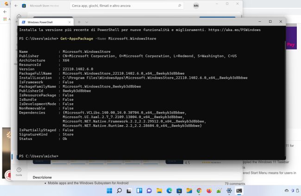Viewport: 301px width, 196px height.
Task: Click the NET.Native.Runtime dependency line
Action: (132, 126)
